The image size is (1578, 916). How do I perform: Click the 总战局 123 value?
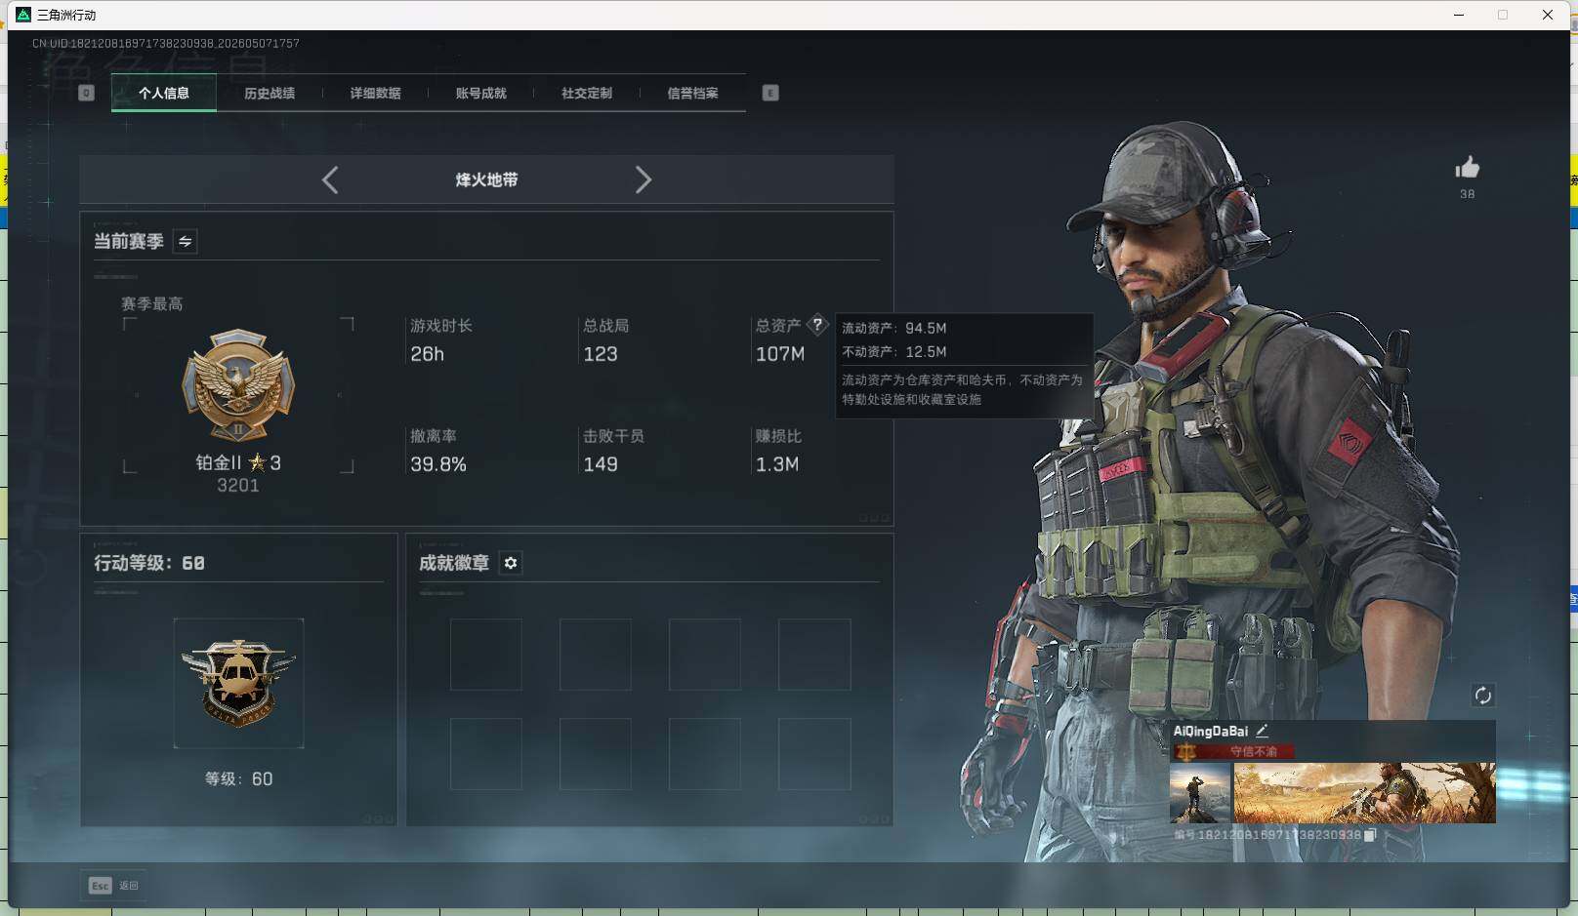click(x=600, y=354)
